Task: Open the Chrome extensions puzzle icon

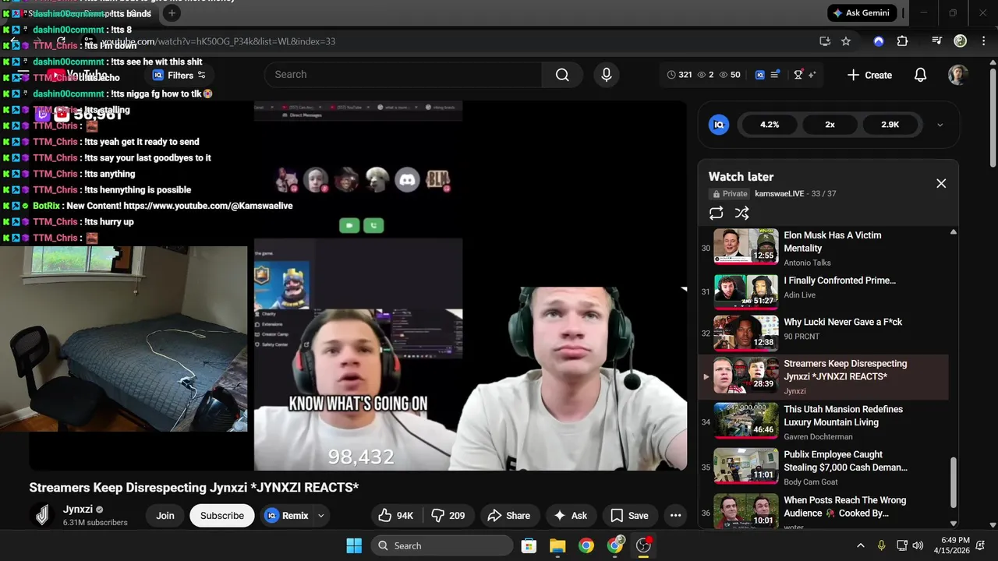Action: click(x=902, y=41)
